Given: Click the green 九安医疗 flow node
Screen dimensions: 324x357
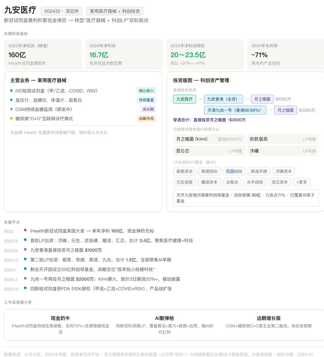Looking at the screenshot, I should coord(184,99).
